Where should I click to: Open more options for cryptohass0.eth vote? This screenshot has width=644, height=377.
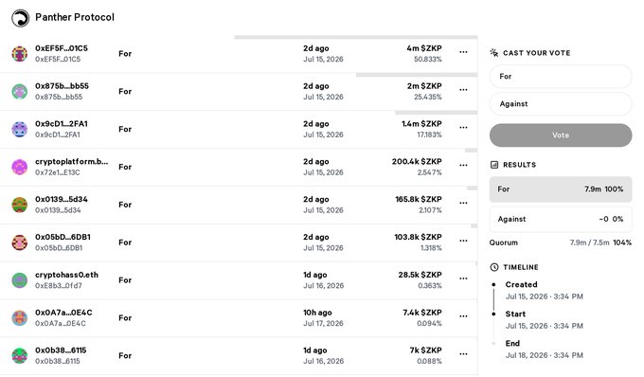click(x=463, y=278)
